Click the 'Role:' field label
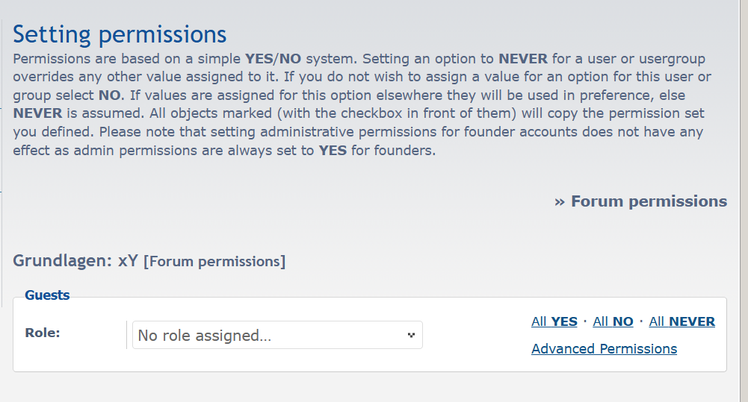The width and height of the screenshot is (748, 402). [43, 333]
